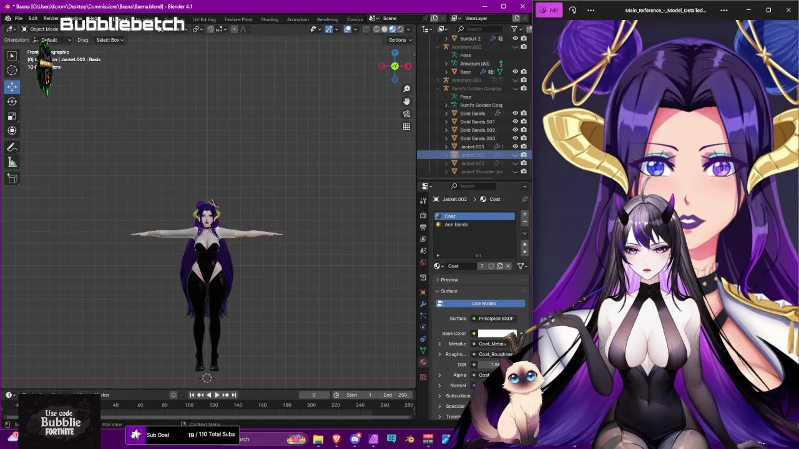This screenshot has height=449, width=799.
Task: Add a new material slot
Action: point(524,215)
